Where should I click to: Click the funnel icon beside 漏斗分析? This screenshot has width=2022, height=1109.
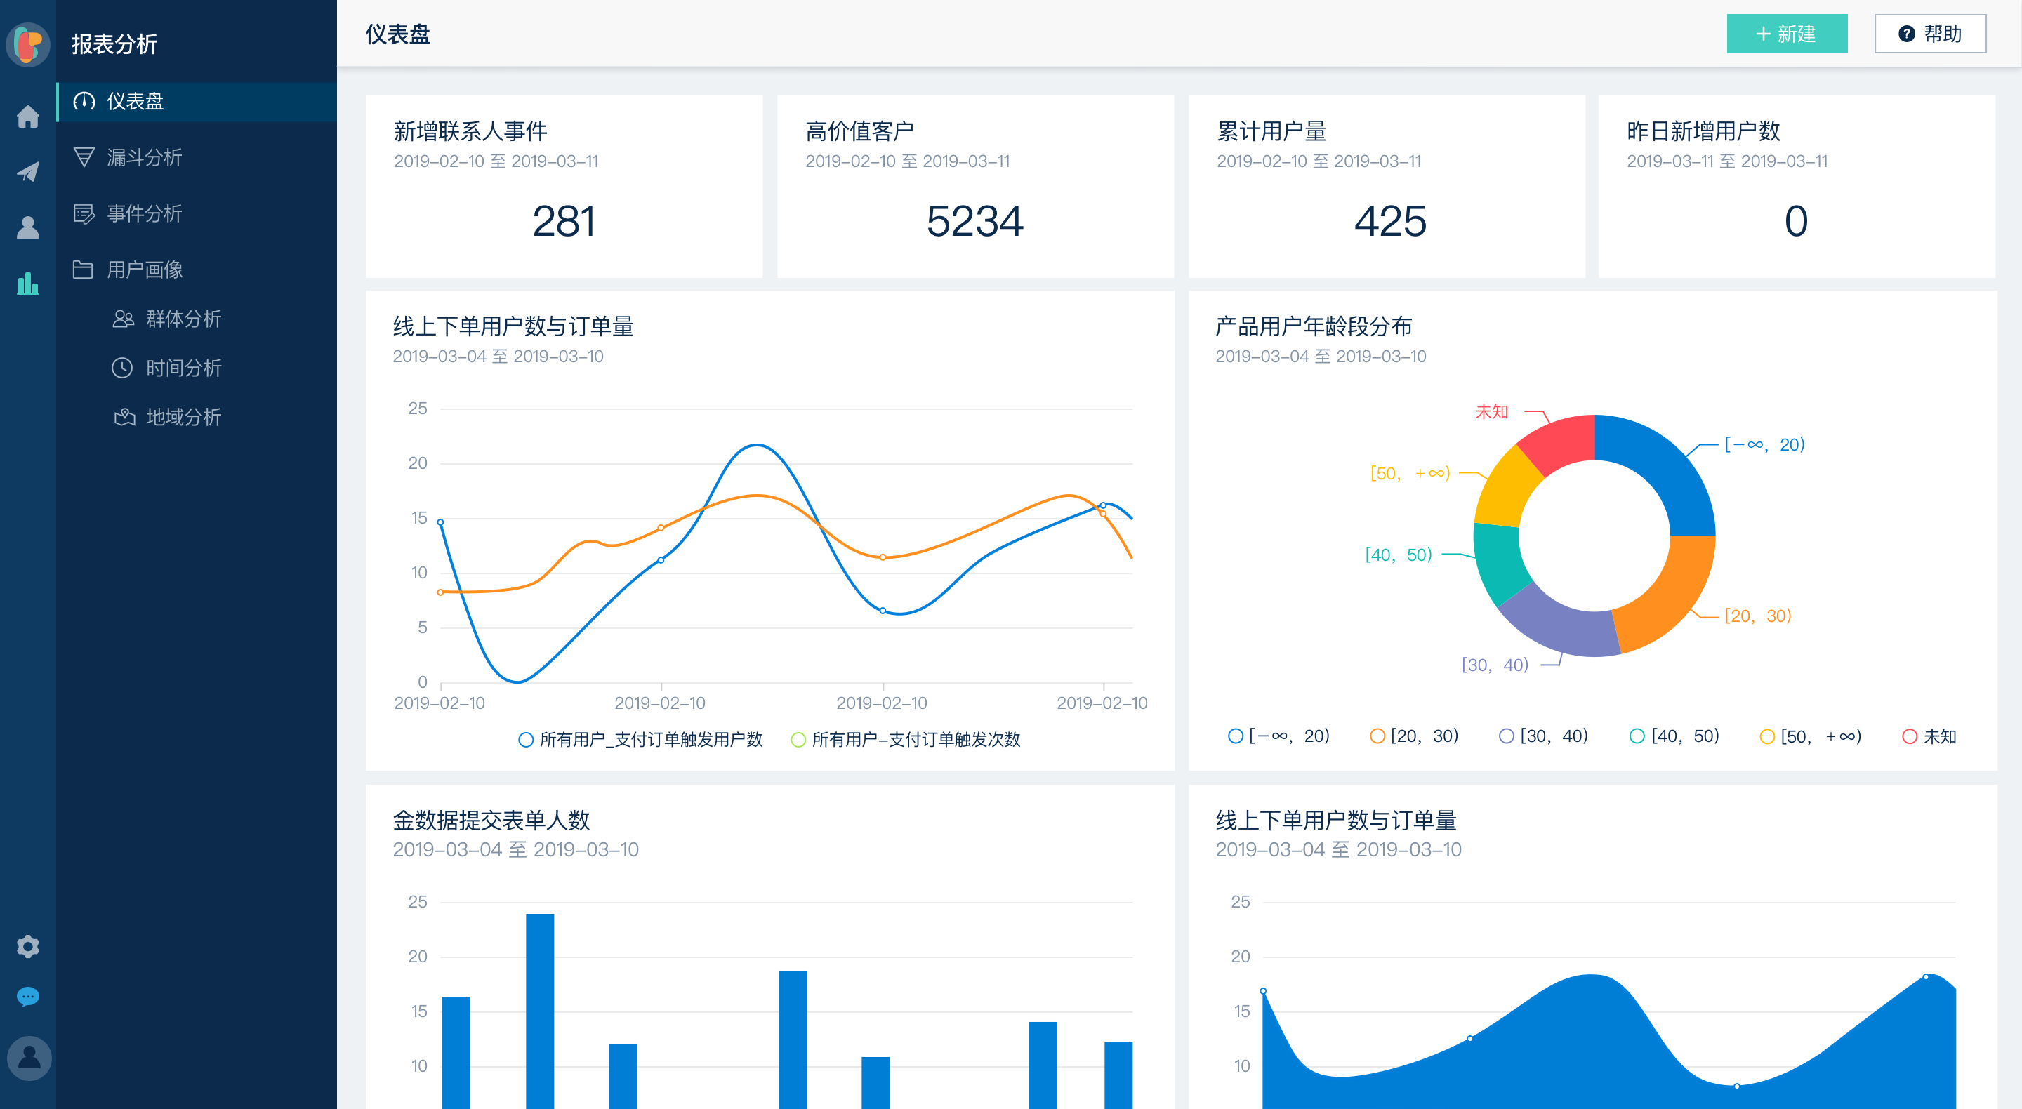[84, 157]
